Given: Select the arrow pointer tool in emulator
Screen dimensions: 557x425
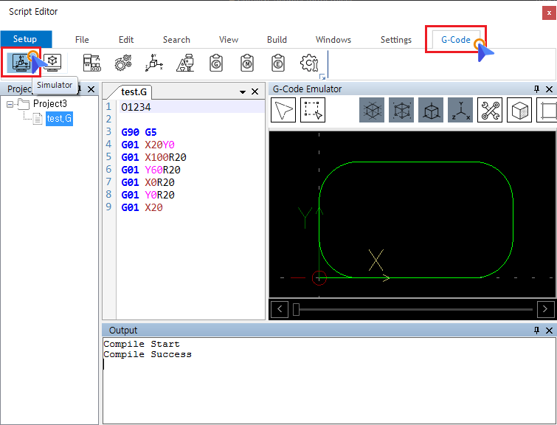Looking at the screenshot, I should pyautogui.click(x=284, y=111).
